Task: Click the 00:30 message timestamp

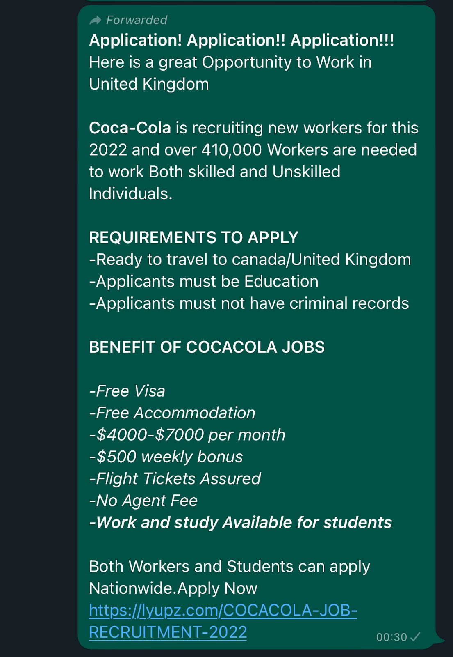Action: pyautogui.click(x=392, y=637)
